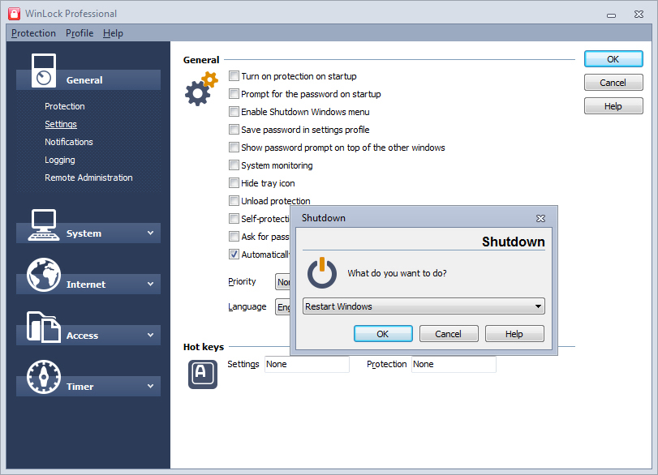Toggle Enable Shutdown Windows menu checkbox
Viewport: 658px width, 475px height.
(x=234, y=112)
